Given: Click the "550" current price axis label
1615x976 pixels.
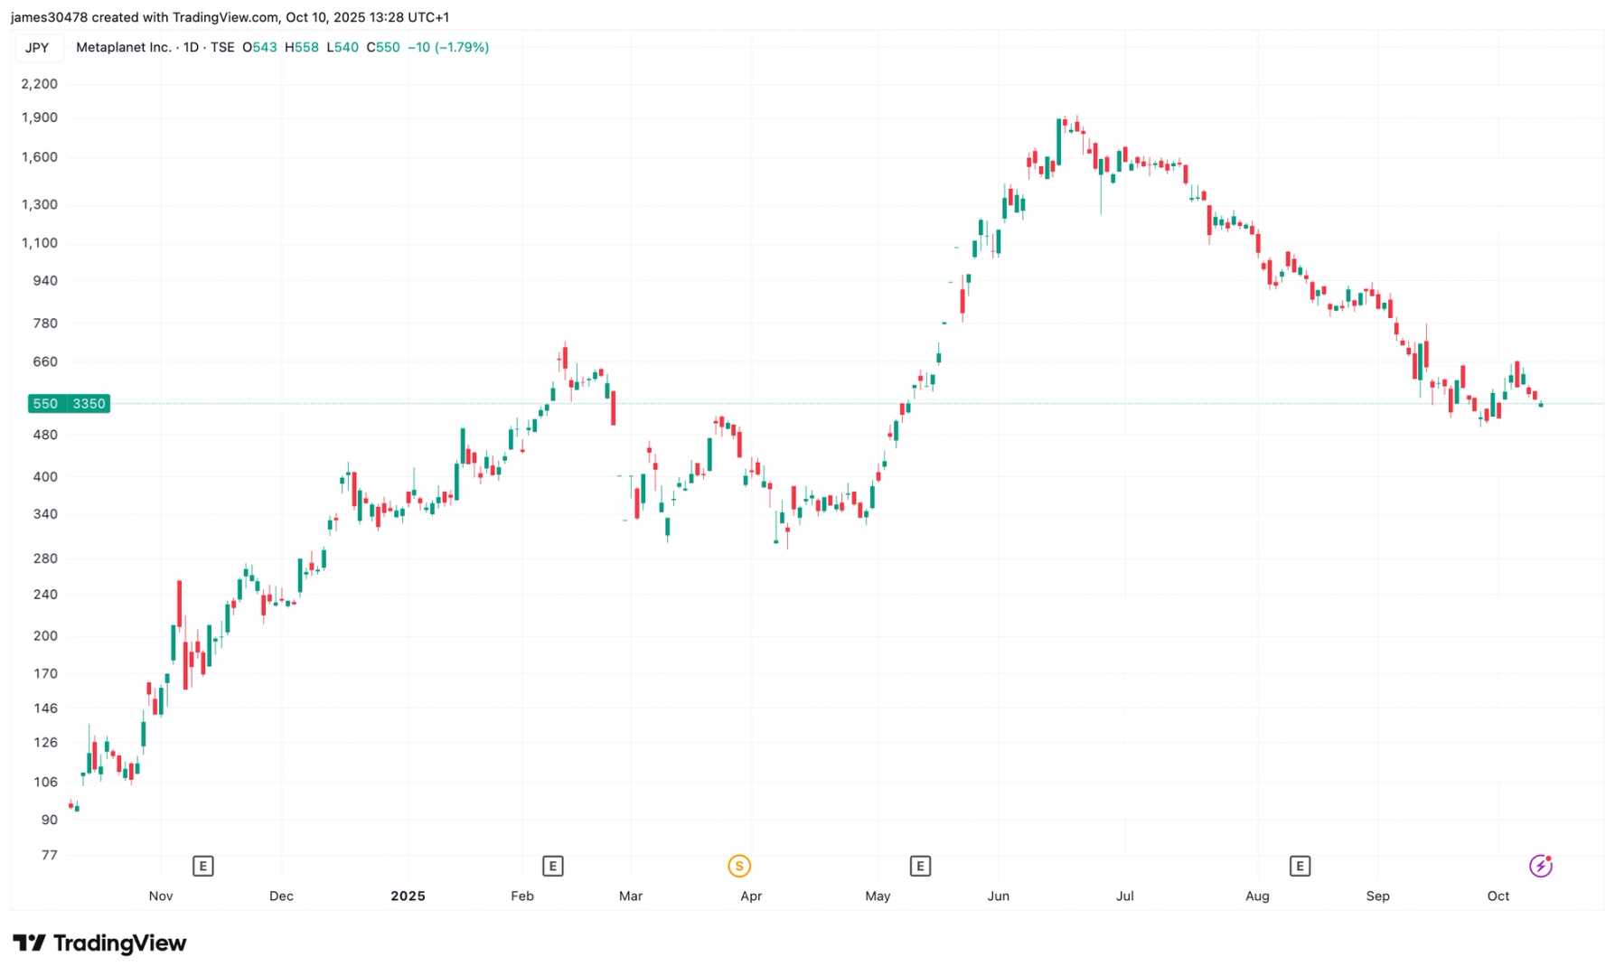Looking at the screenshot, I should [x=45, y=404].
